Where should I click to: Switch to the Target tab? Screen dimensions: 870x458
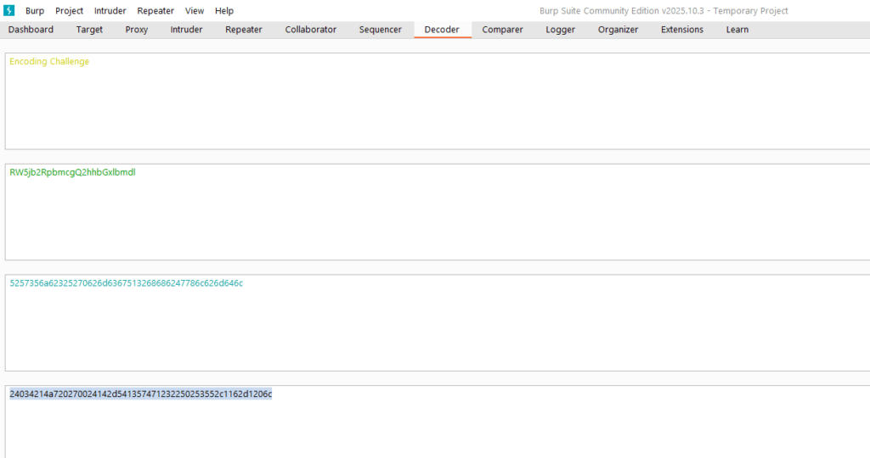(89, 30)
